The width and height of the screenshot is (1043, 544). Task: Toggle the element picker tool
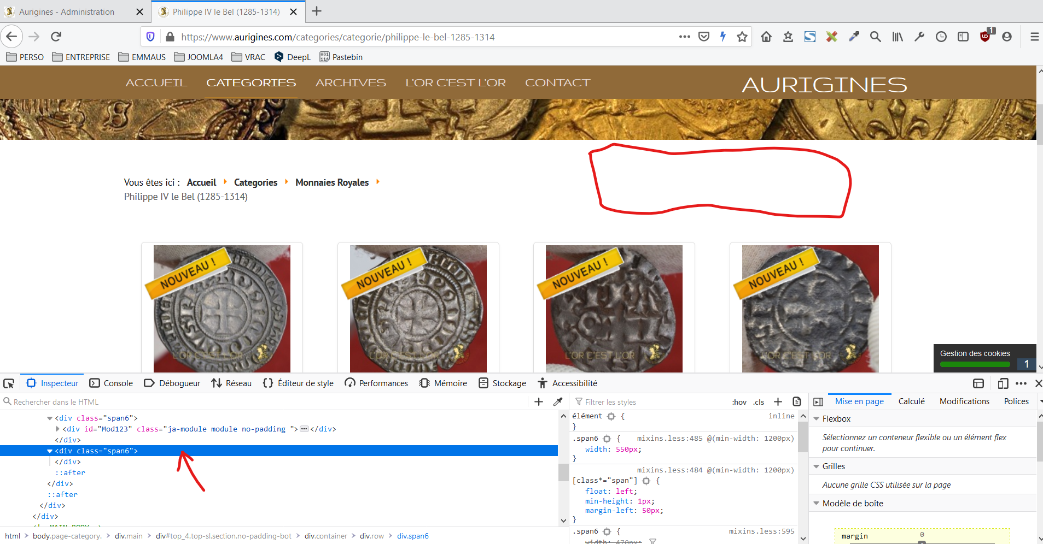point(9,383)
